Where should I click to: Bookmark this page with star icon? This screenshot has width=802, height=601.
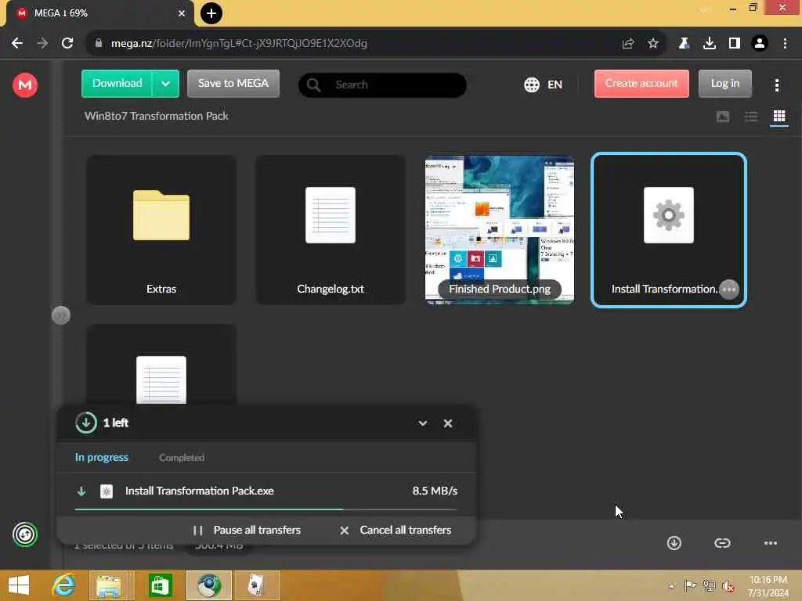coord(653,44)
